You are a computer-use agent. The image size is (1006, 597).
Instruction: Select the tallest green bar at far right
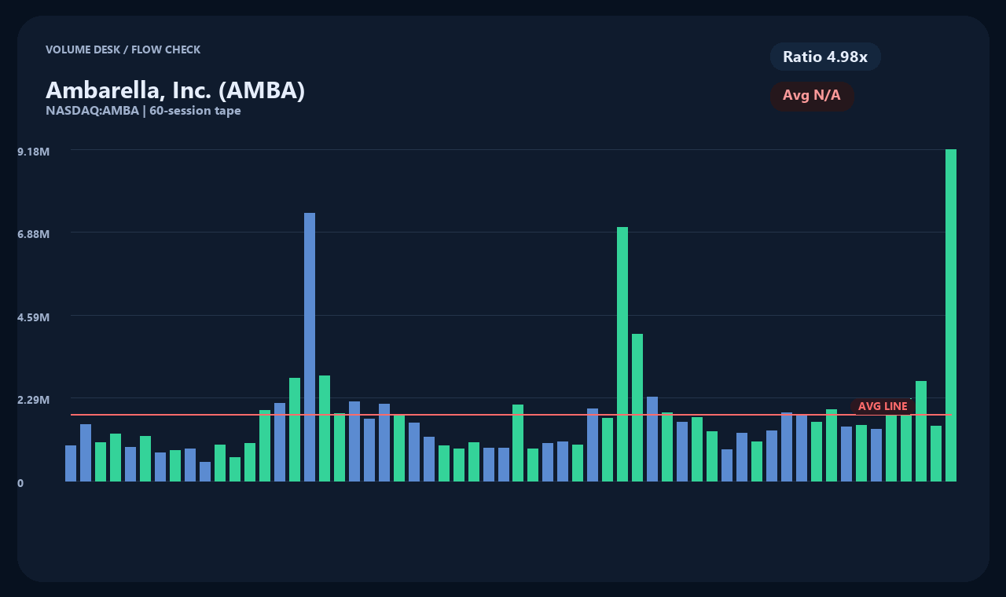tap(951, 315)
